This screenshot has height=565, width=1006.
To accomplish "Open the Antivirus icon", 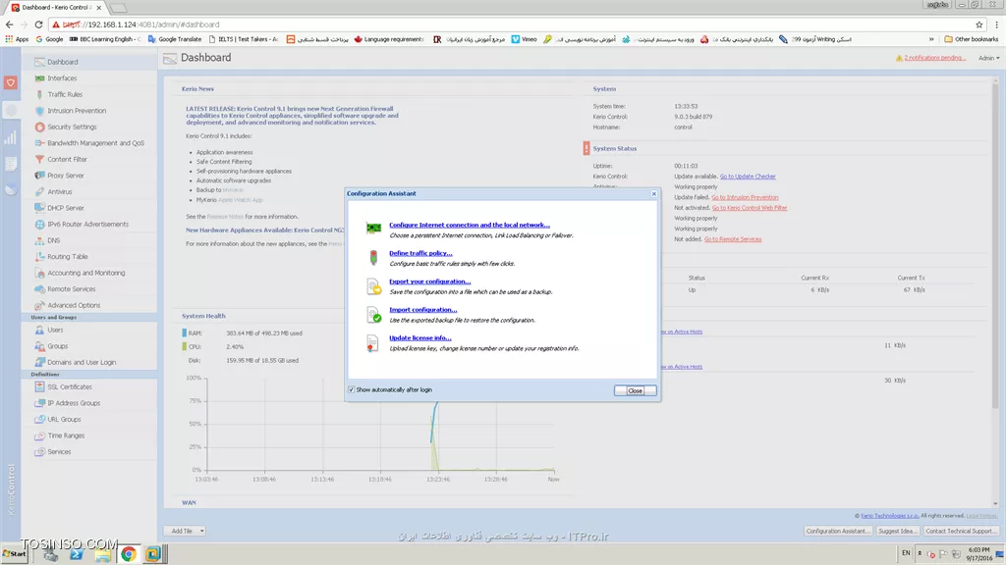I will click(x=39, y=191).
